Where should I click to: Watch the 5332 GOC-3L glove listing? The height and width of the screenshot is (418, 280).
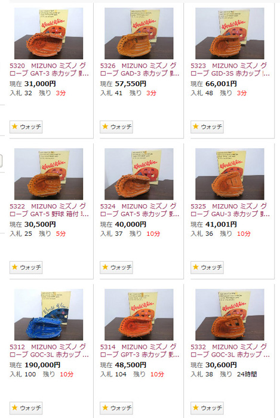tap(207, 408)
